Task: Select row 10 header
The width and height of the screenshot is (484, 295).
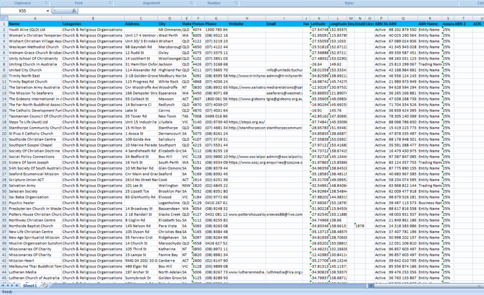Action: [x=4, y=76]
